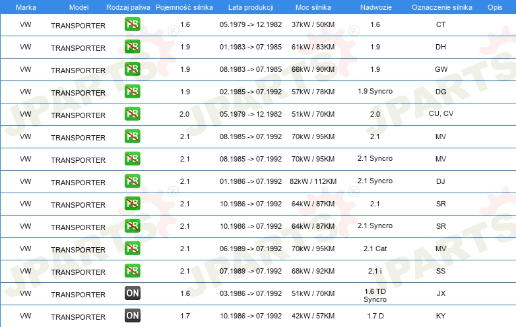Image resolution: width=516 pixels, height=327 pixels.
Task: Click production dates 01.1986 -> 07.1992
Action: (251, 181)
